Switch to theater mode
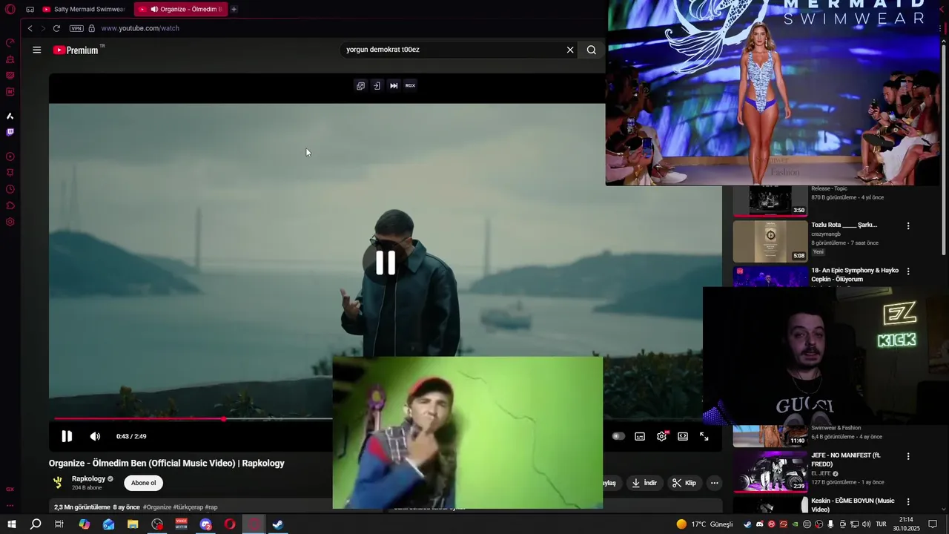The height and width of the screenshot is (534, 949). pos(683,436)
